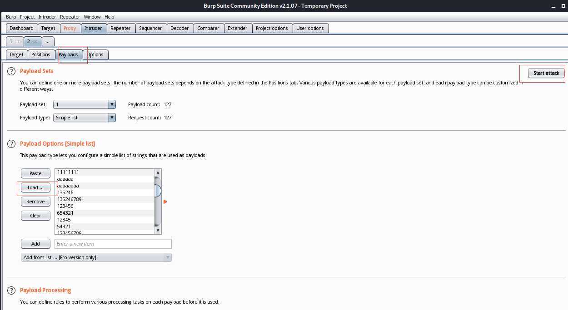Switch to the Project options tab

(272, 28)
